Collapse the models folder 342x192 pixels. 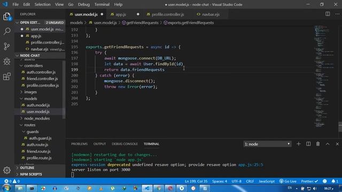30,99
